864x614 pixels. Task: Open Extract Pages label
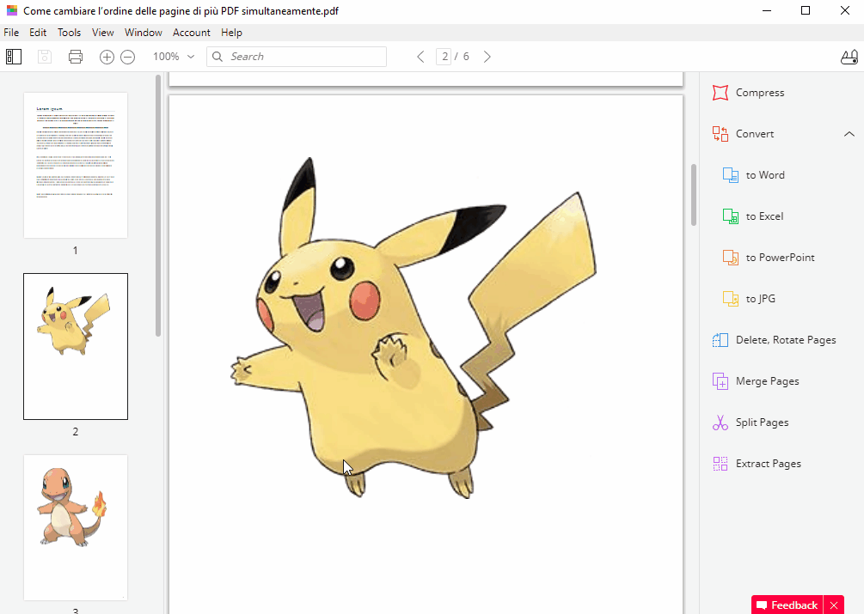[x=769, y=464]
